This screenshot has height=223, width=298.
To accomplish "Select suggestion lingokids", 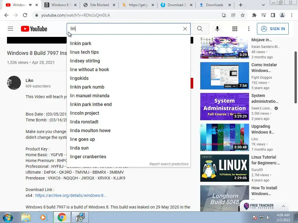I will pos(128,78).
